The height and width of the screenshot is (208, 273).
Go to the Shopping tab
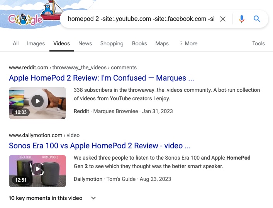112,43
